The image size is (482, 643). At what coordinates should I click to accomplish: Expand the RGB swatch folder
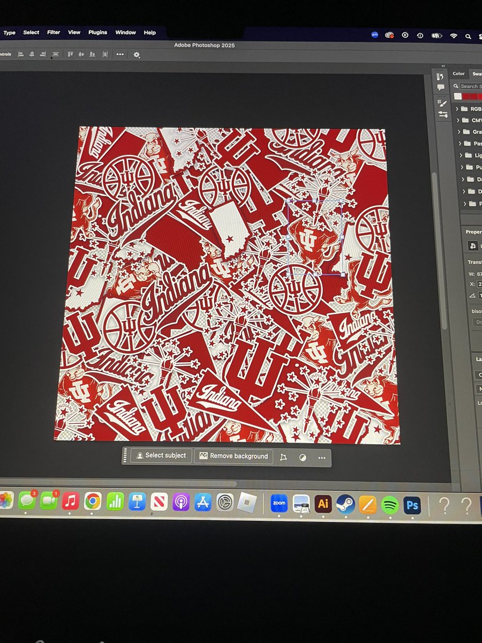pyautogui.click(x=457, y=109)
